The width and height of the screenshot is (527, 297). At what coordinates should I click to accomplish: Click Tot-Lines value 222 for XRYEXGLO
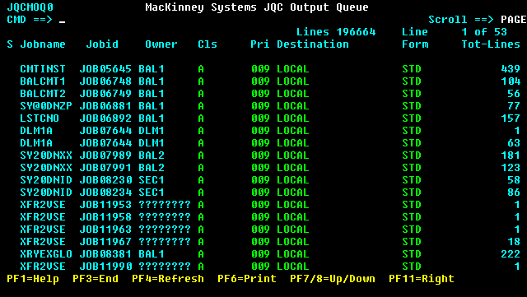point(511,254)
